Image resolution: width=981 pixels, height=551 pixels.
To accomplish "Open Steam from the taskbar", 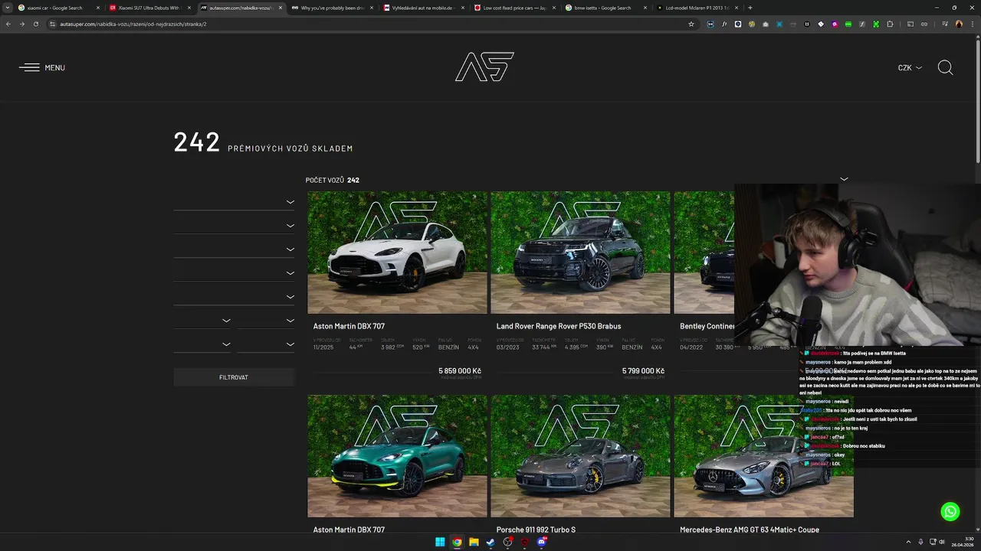I will tap(490, 542).
